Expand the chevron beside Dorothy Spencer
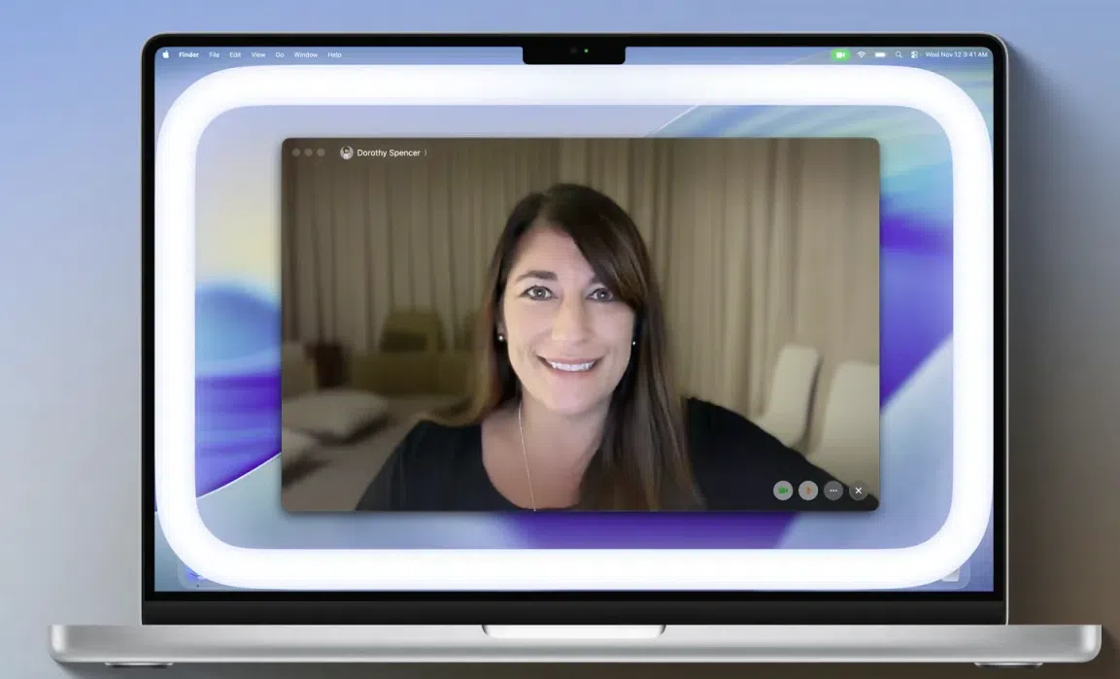1120x679 pixels. 425,153
